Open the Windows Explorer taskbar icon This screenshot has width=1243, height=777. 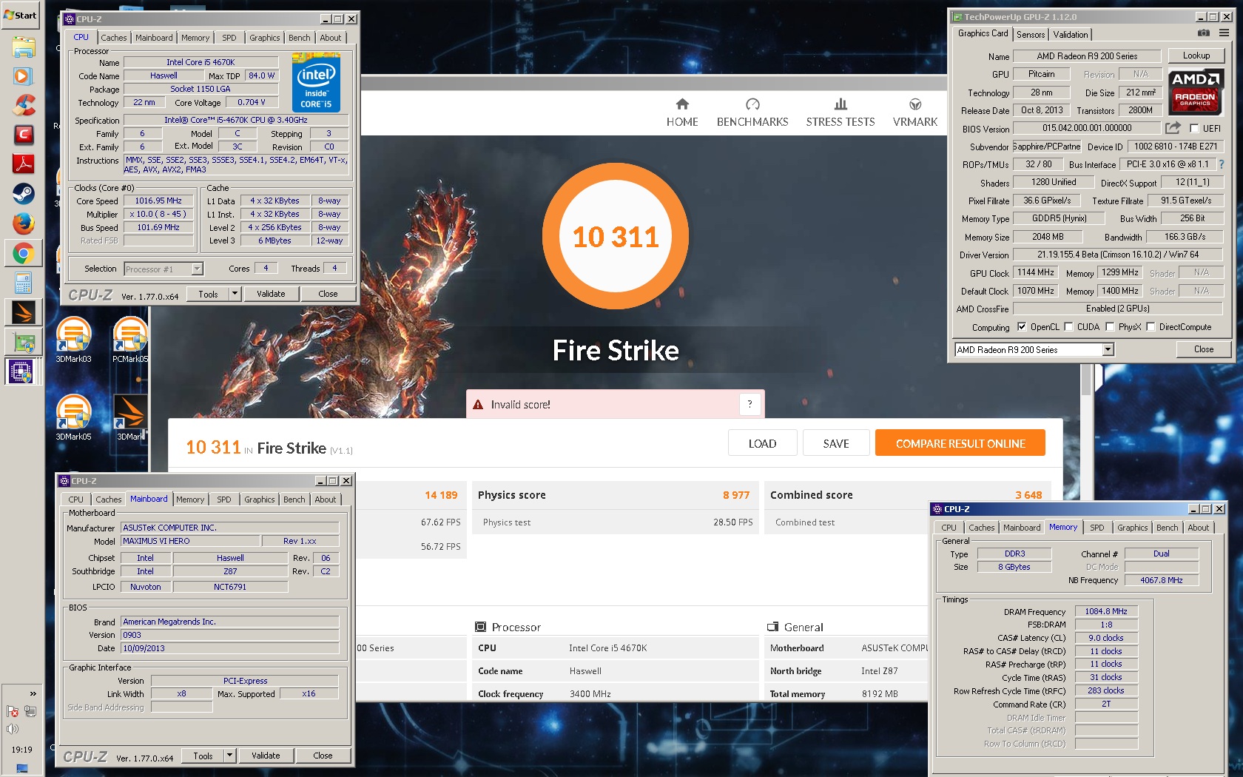pos(23,47)
